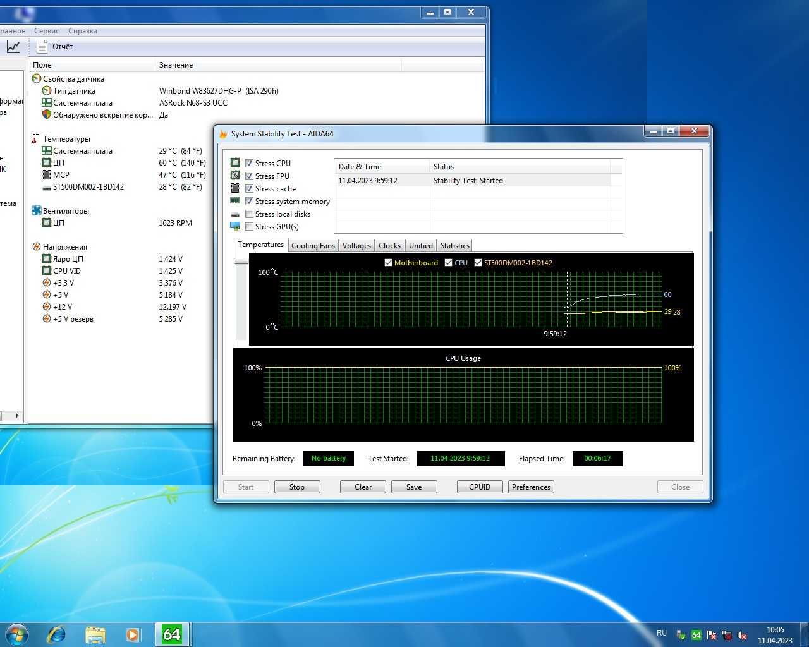Click the Stress CPU chip icon
The width and height of the screenshot is (809, 647).
click(x=235, y=163)
